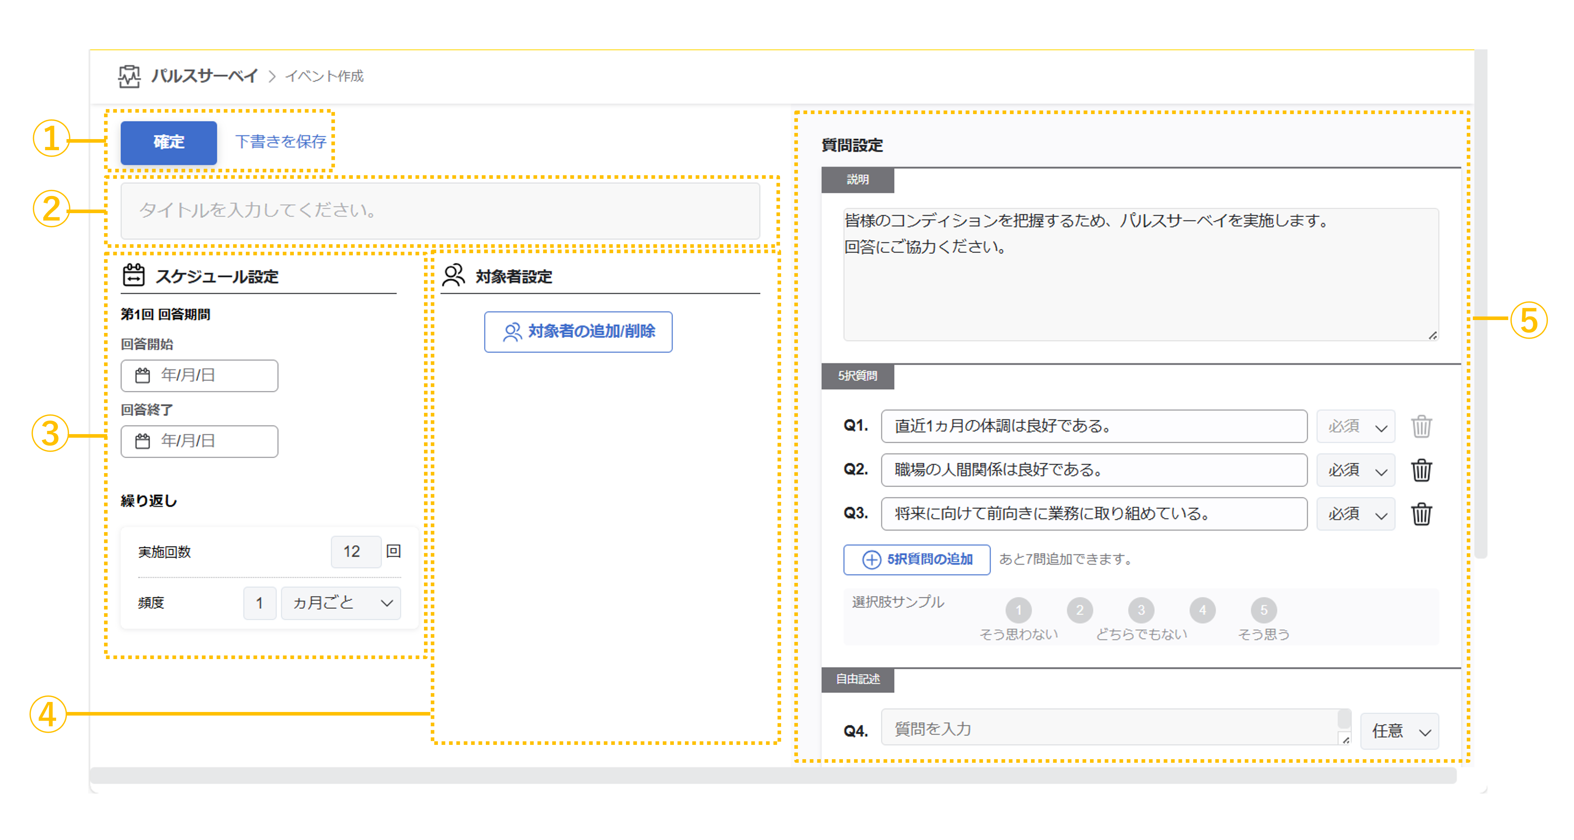Open calendar icon in 回答開始 date field
Image resolution: width=1574 pixels, height=840 pixels.
pyautogui.click(x=142, y=375)
